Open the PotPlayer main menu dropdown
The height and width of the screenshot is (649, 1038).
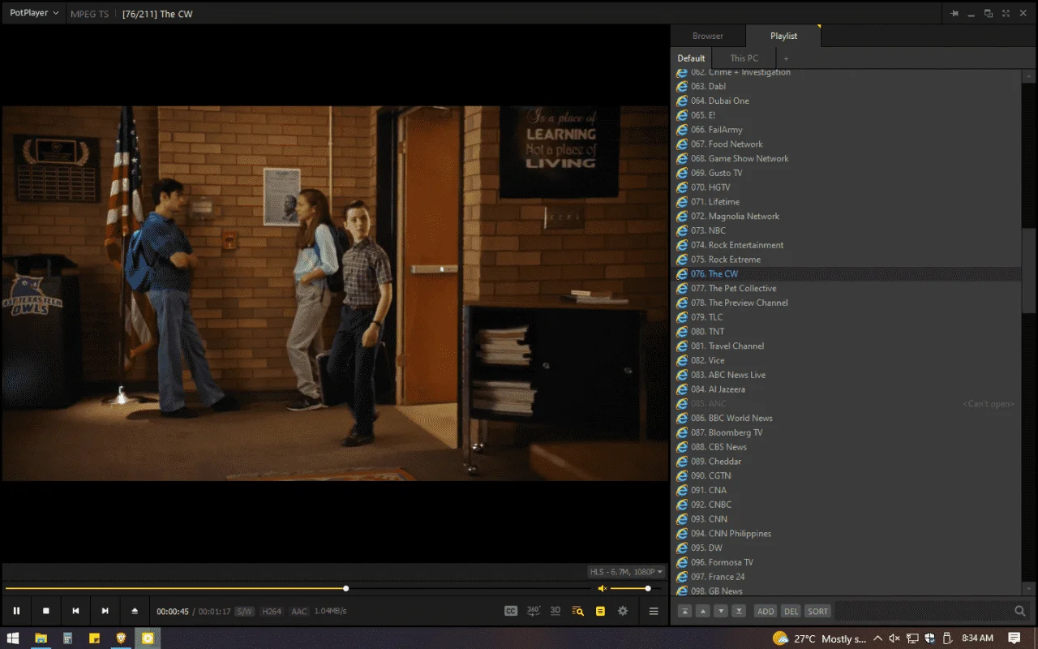point(34,13)
